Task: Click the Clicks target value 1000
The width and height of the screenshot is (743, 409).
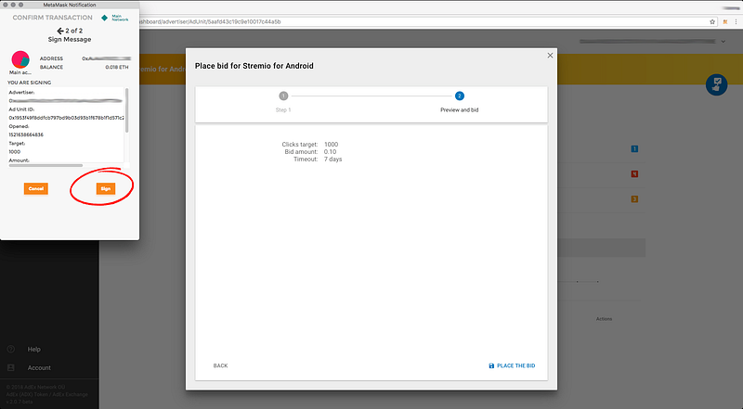Action: pyautogui.click(x=332, y=145)
